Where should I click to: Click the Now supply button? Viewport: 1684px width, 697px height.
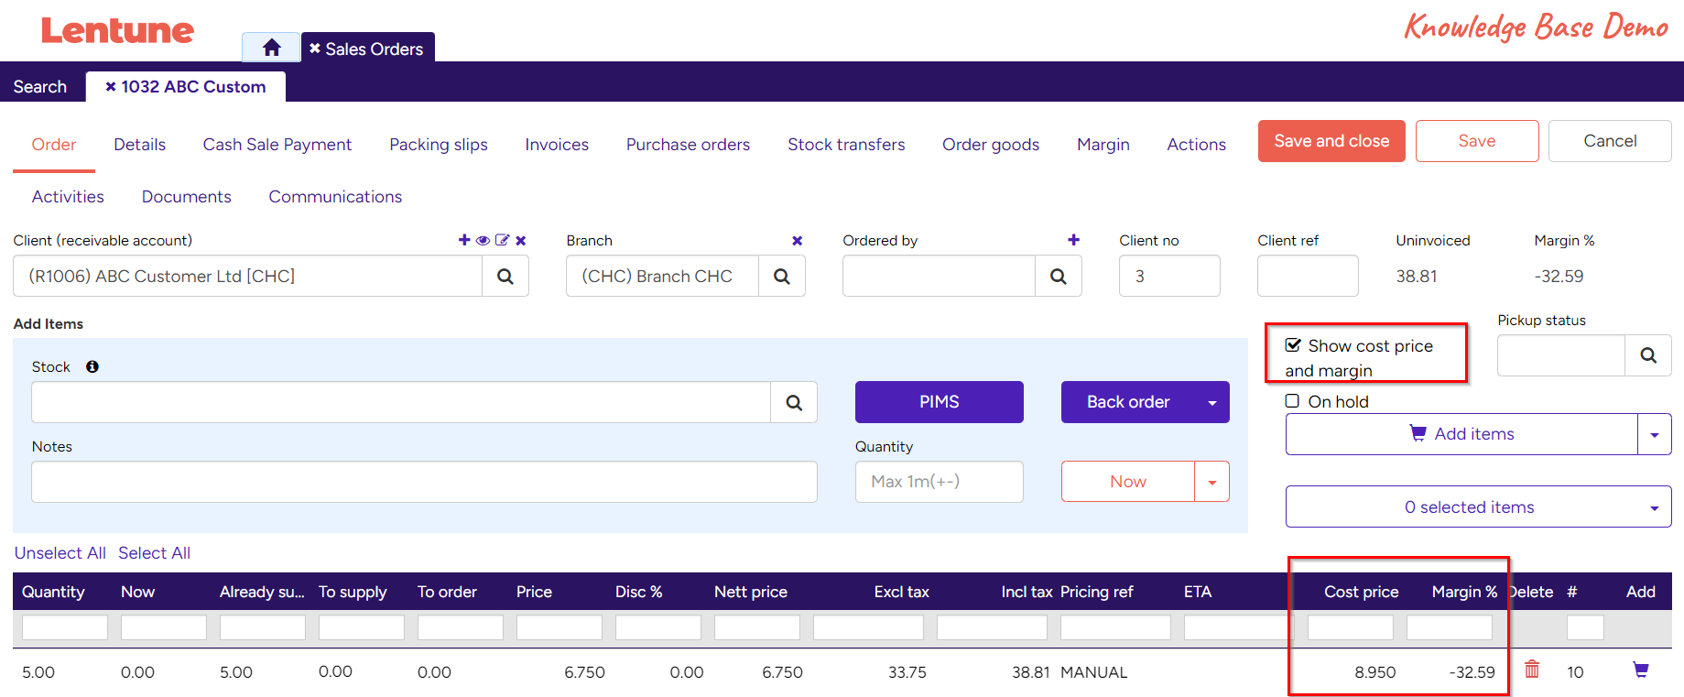click(1128, 482)
